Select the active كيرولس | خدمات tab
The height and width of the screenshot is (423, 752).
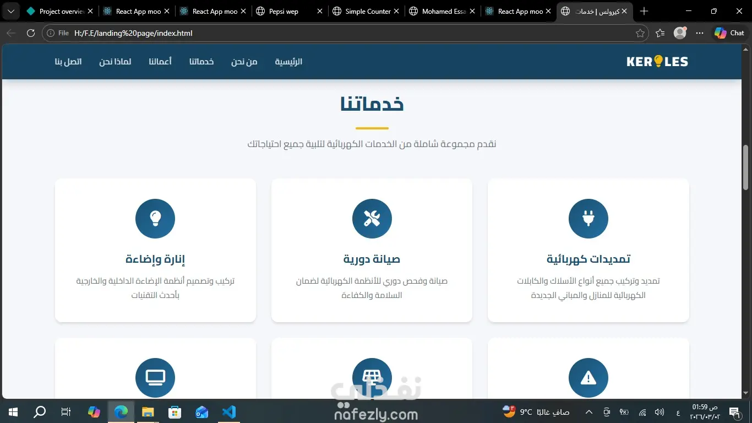pyautogui.click(x=595, y=11)
